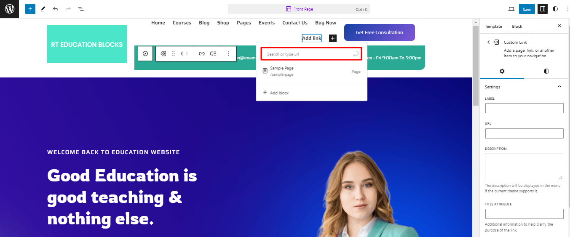Viewport: 570px width, 237px height.
Task: Switch to the Template tab
Action: [x=493, y=26]
